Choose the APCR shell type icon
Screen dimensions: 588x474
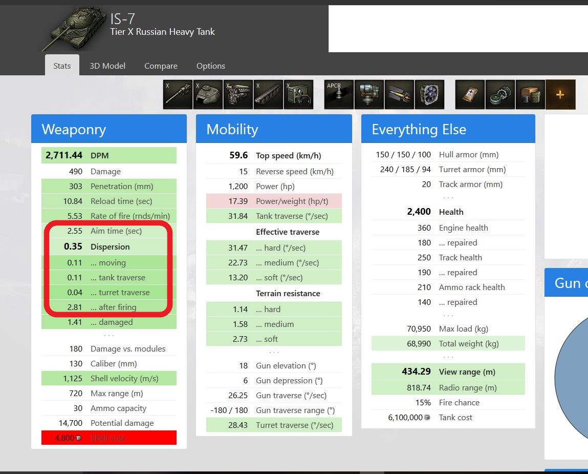(x=339, y=94)
